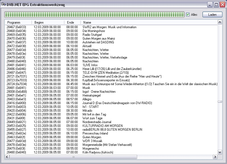Click the horizontal scrollbar left arrow

point(7,157)
